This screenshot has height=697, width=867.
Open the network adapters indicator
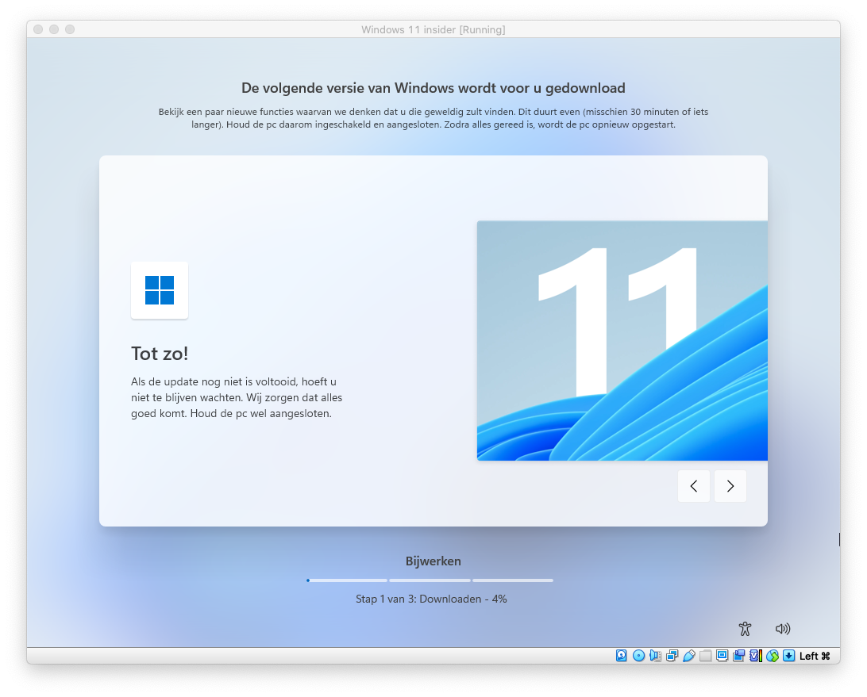point(672,656)
